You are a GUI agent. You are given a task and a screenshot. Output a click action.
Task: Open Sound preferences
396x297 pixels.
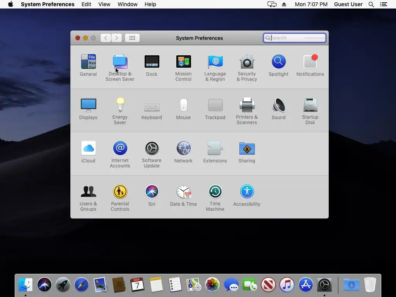(x=278, y=109)
